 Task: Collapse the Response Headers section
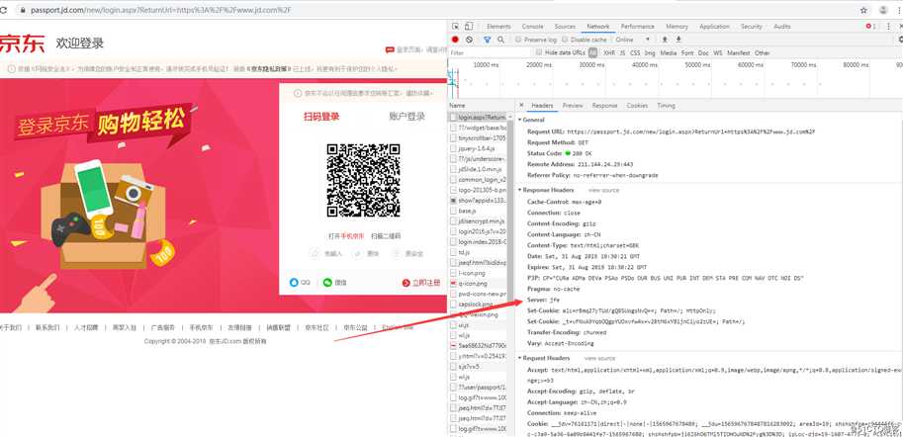pyautogui.click(x=520, y=190)
